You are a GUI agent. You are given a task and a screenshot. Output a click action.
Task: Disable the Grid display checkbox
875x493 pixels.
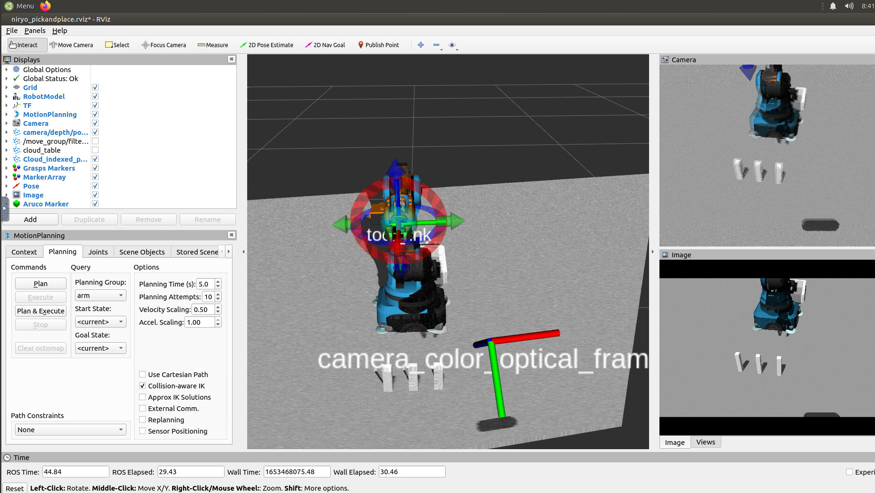95,88
